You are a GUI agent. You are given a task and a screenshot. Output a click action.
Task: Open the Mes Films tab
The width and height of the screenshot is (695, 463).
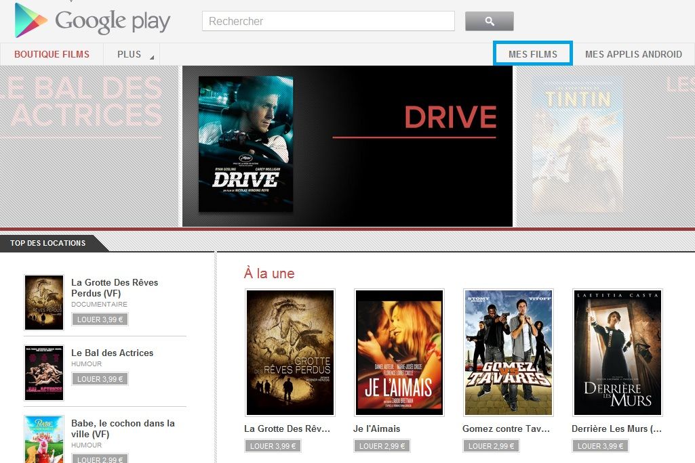coord(533,54)
